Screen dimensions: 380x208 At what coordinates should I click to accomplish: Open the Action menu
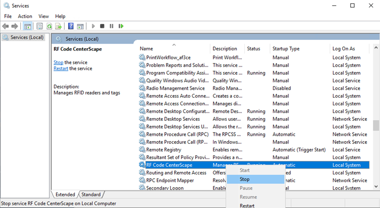[25, 16]
